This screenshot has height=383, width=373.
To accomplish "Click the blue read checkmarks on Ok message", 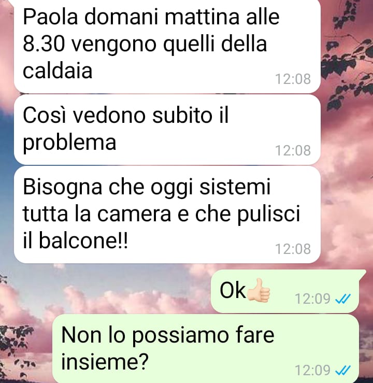I will click(343, 299).
